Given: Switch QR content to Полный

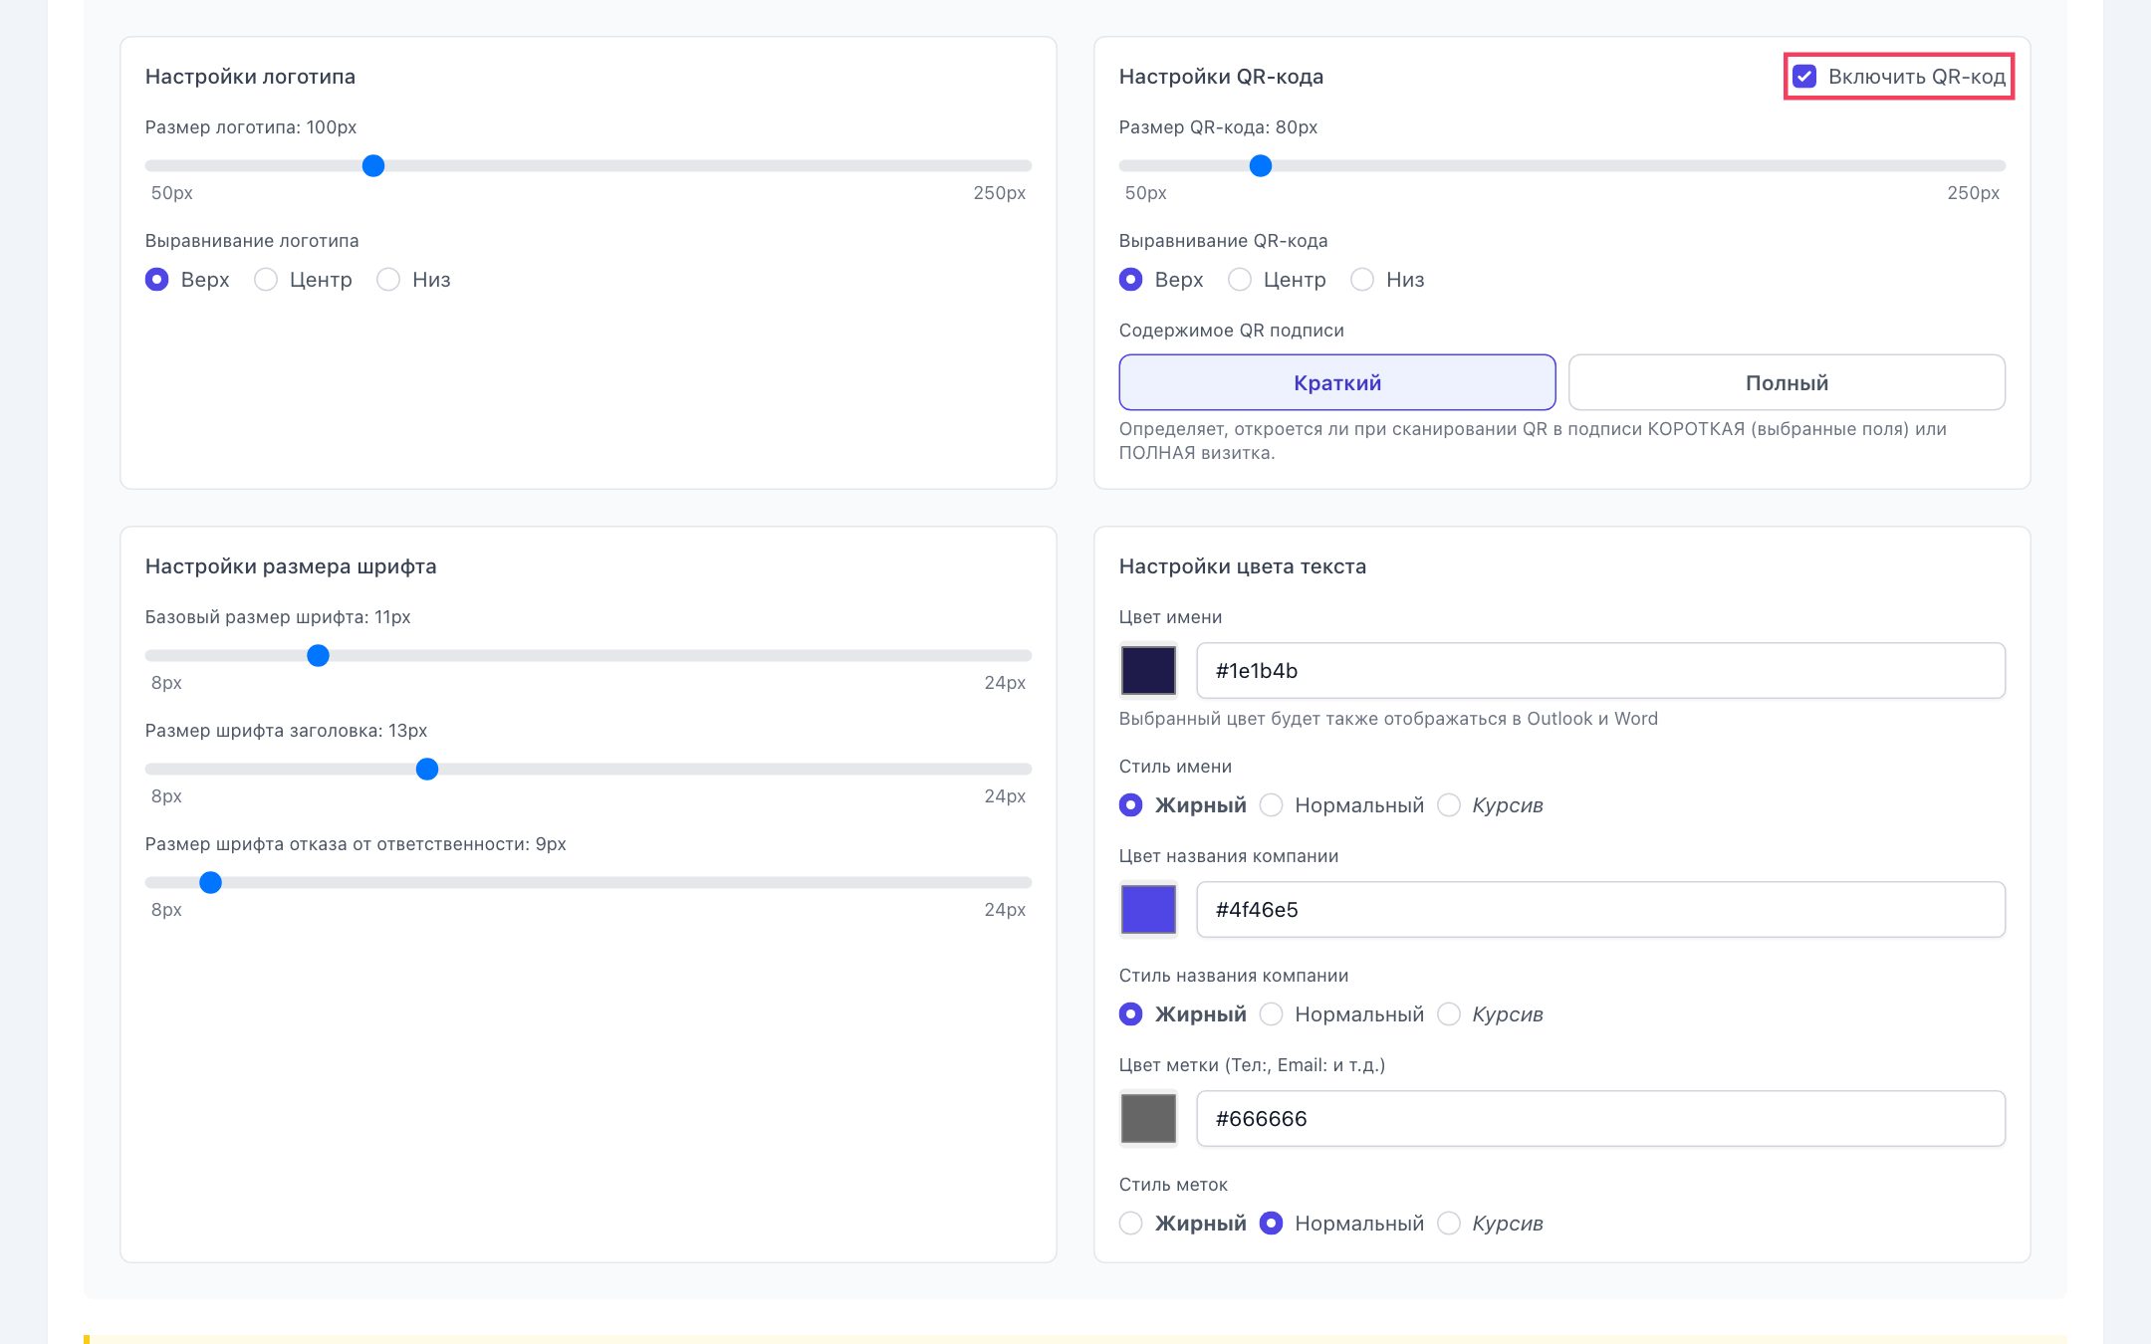Looking at the screenshot, I should click(x=1787, y=382).
